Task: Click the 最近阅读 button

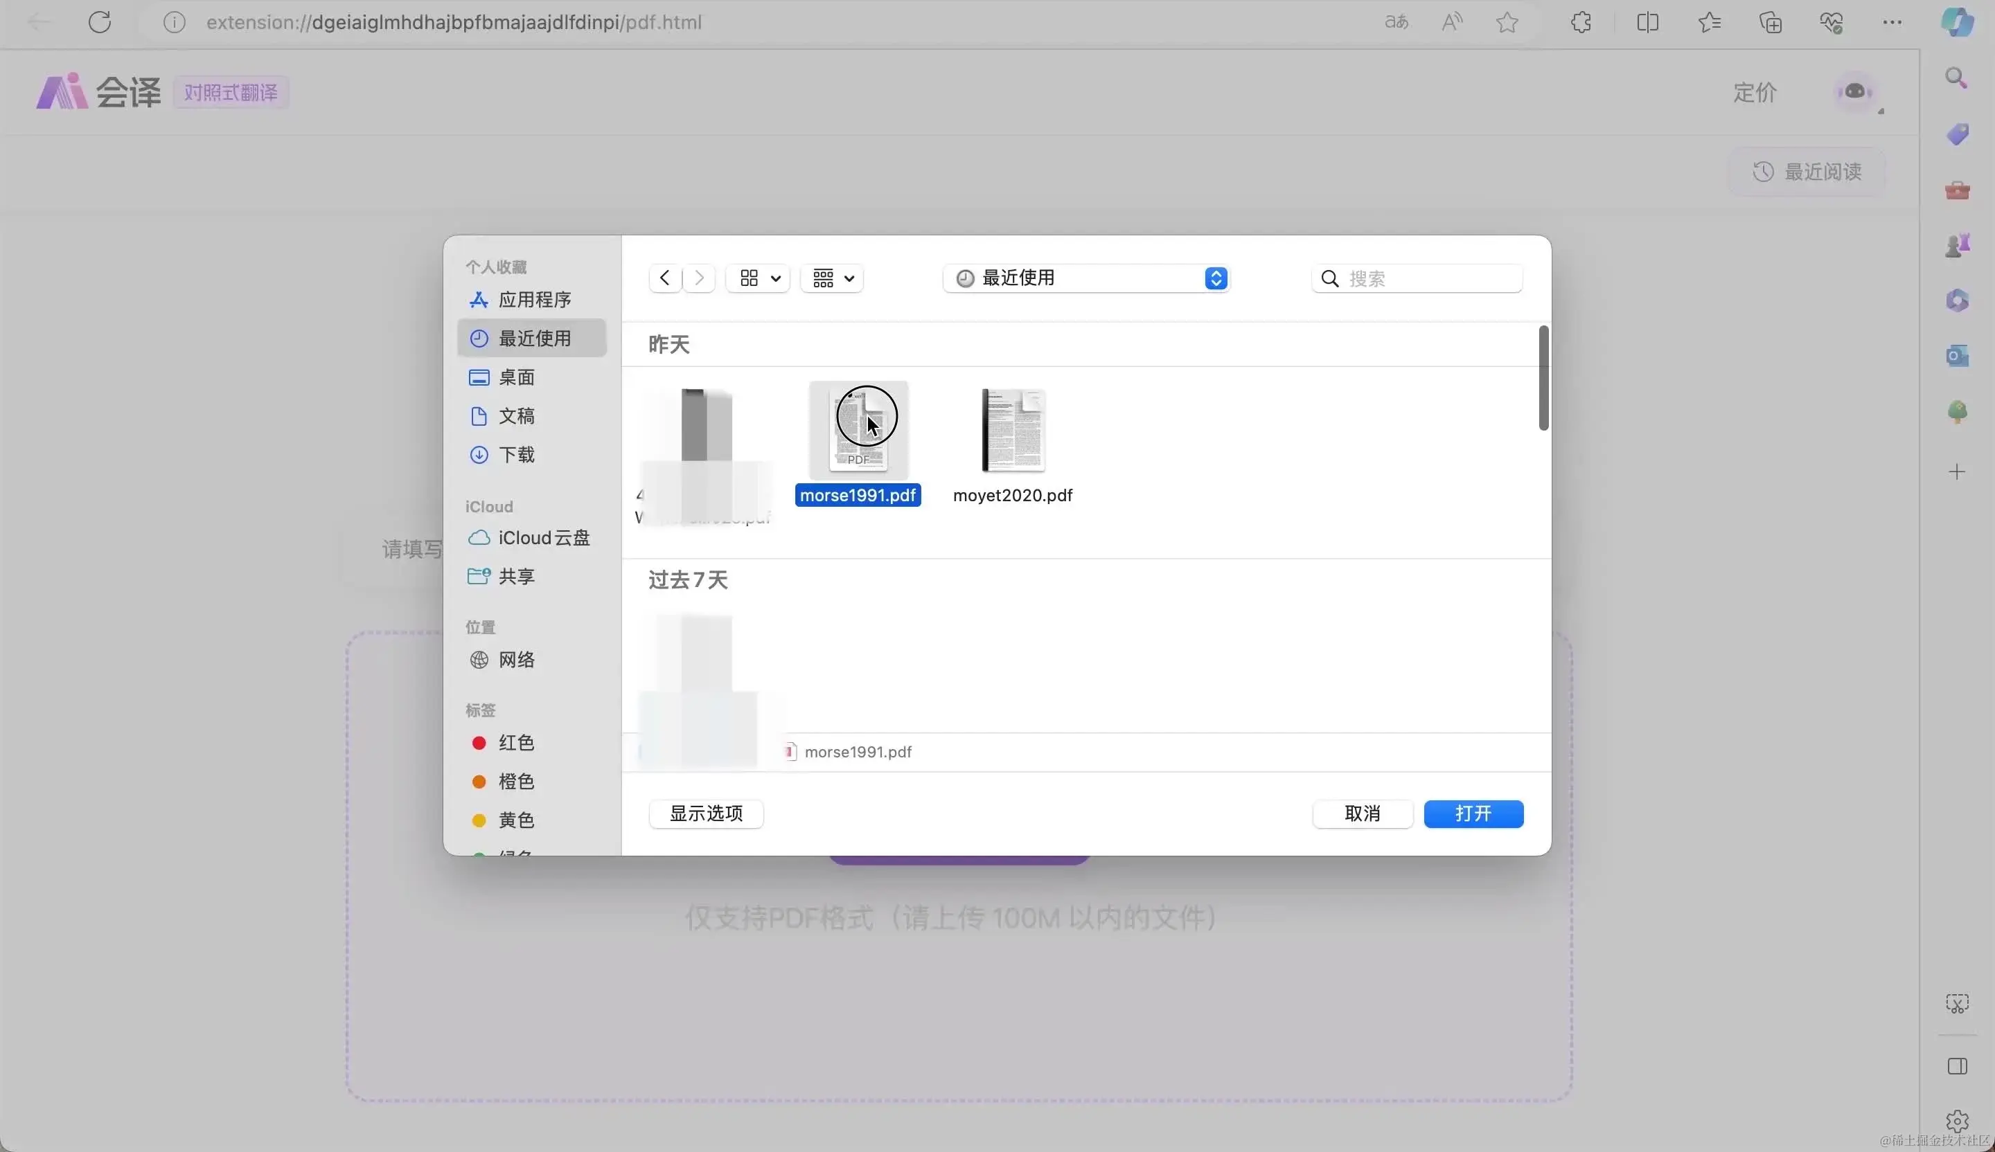Action: coord(1807,172)
